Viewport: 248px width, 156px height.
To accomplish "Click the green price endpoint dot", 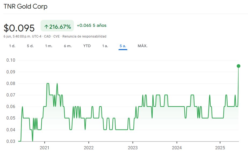I will click(238, 66).
